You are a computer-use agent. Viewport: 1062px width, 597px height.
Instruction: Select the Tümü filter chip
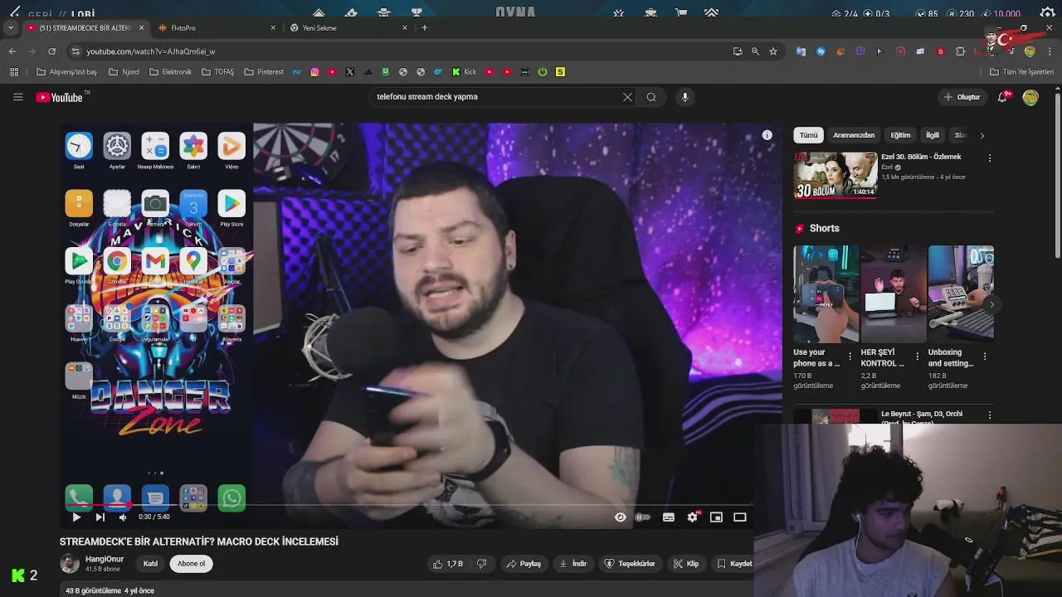808,135
